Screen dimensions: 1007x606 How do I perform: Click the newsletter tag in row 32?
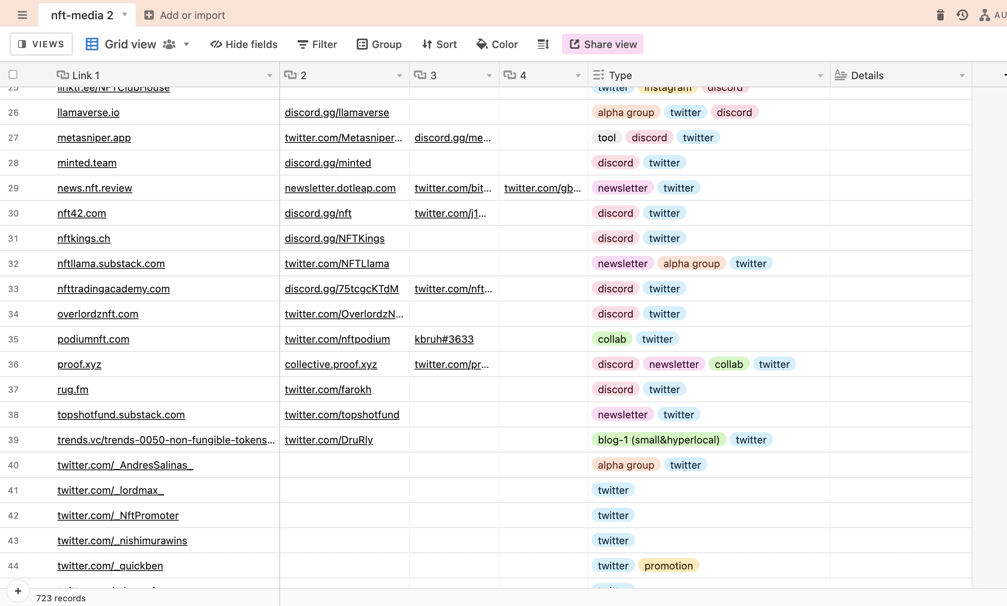(622, 263)
